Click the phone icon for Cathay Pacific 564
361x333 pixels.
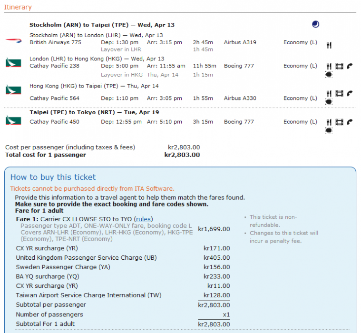point(350,94)
